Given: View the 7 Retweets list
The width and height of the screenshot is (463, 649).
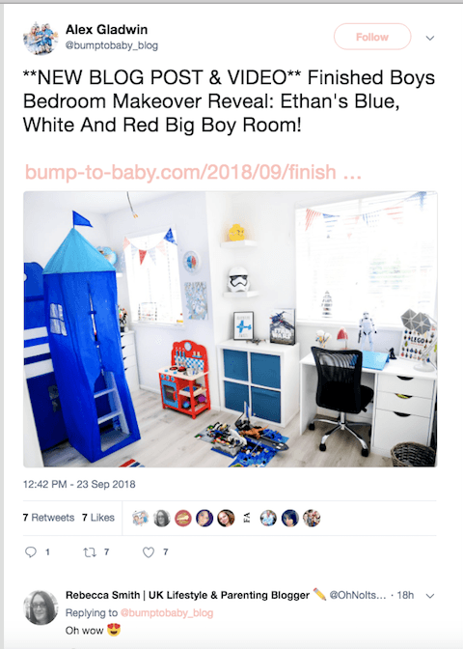Looking at the screenshot, I should pyautogui.click(x=49, y=518).
